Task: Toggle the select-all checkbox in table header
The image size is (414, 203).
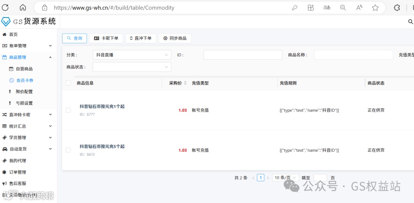Action: (68, 83)
